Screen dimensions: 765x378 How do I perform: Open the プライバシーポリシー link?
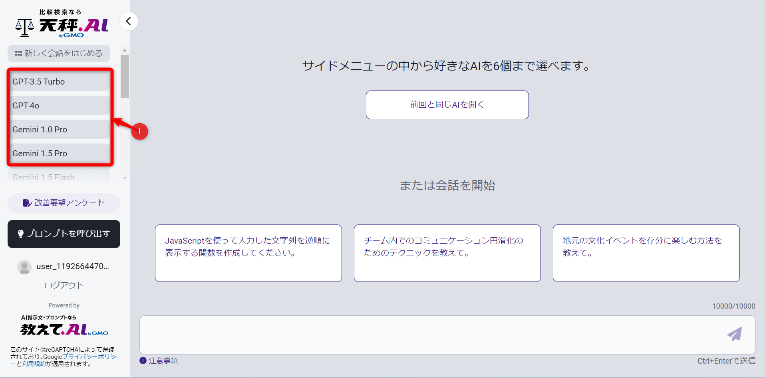[x=89, y=356]
